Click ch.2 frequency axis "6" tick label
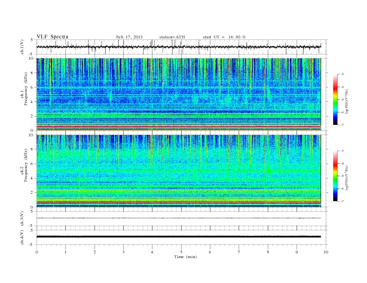367x283 pixels. [x=32, y=164]
